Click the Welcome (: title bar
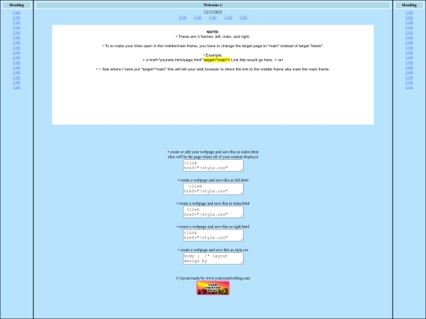 click(x=213, y=6)
